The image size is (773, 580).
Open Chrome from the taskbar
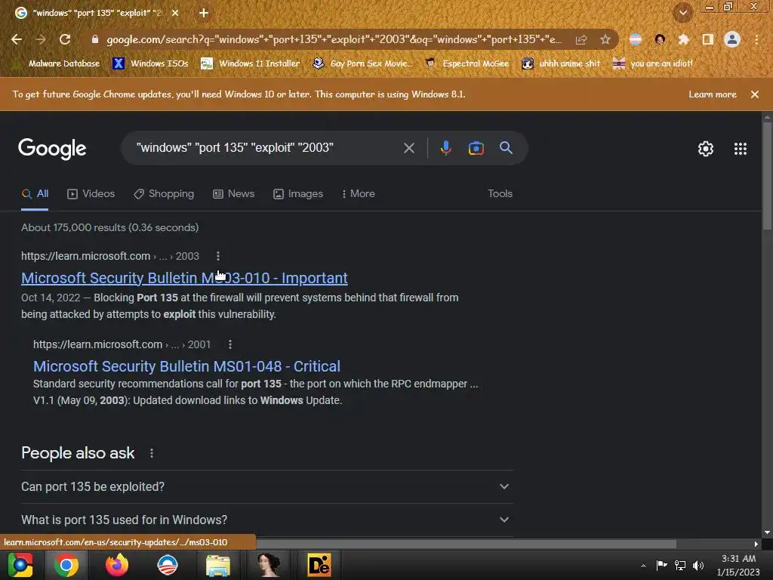(x=66, y=565)
